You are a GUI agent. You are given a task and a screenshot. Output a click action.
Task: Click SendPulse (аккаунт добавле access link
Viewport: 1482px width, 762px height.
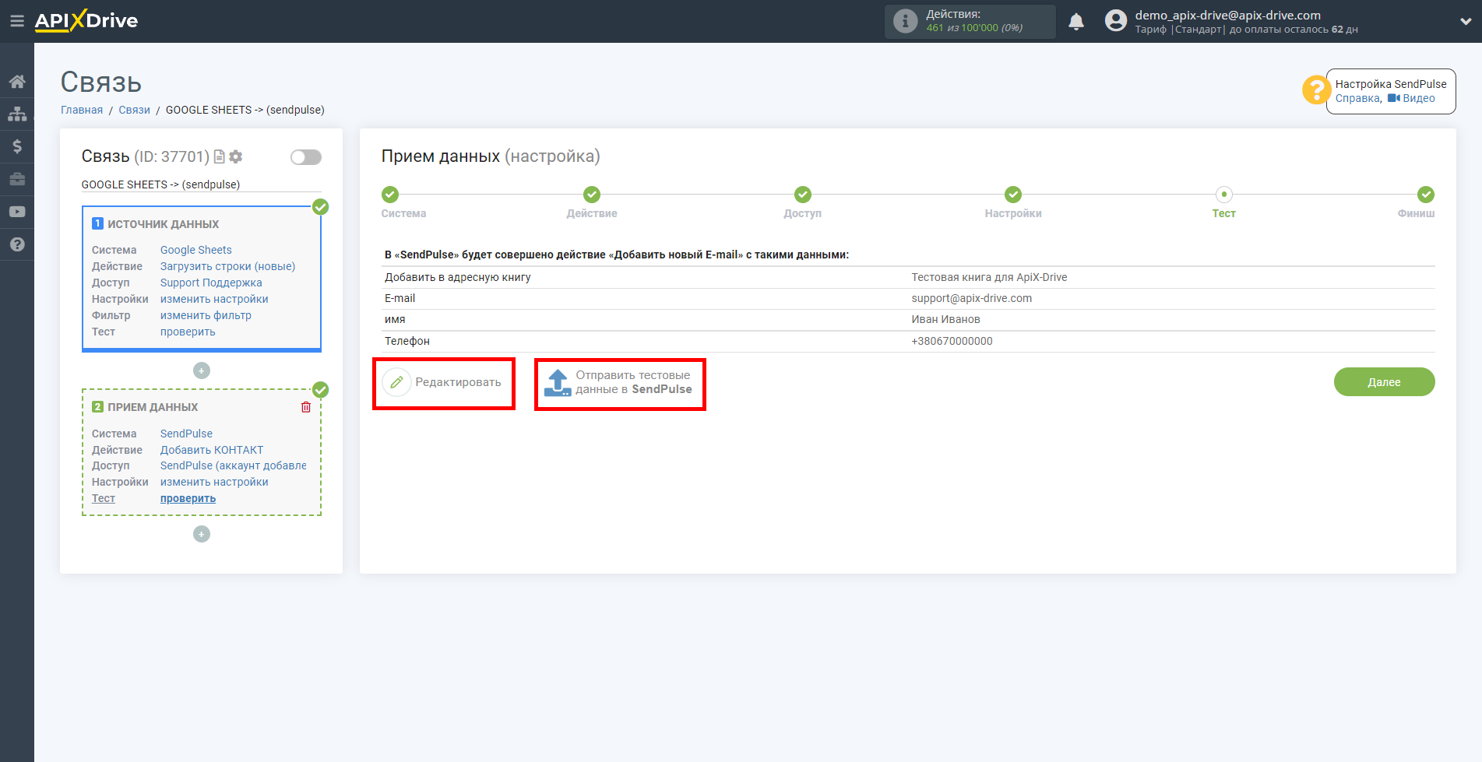click(233, 465)
